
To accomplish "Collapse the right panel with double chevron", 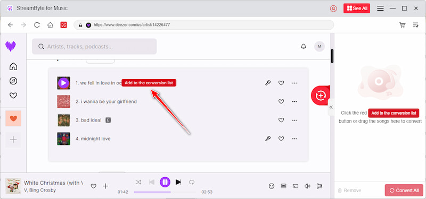I will tap(331, 107).
